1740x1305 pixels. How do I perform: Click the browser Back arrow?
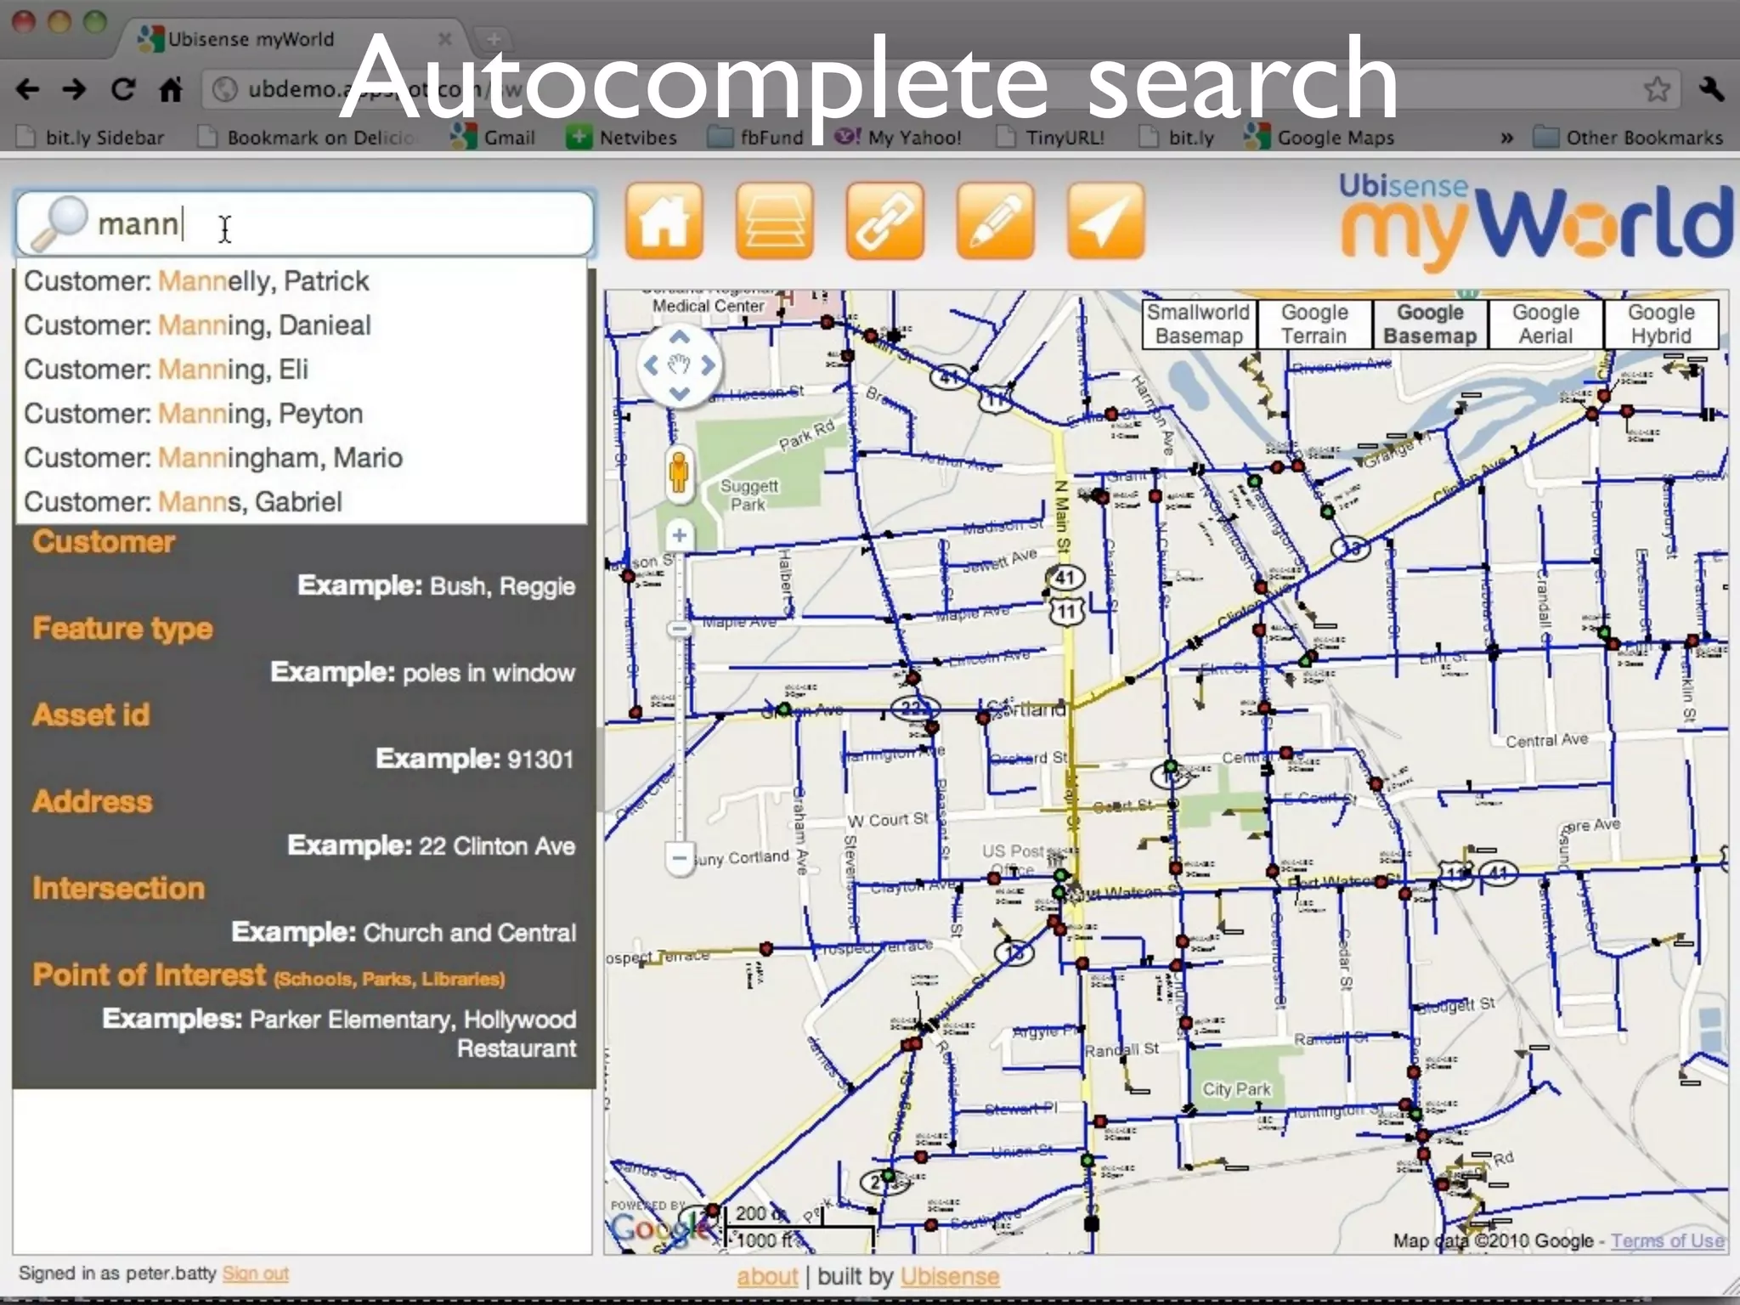coord(28,88)
